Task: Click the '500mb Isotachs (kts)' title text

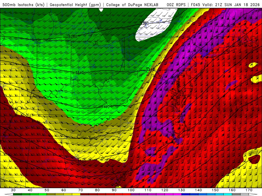Action: click(24, 5)
